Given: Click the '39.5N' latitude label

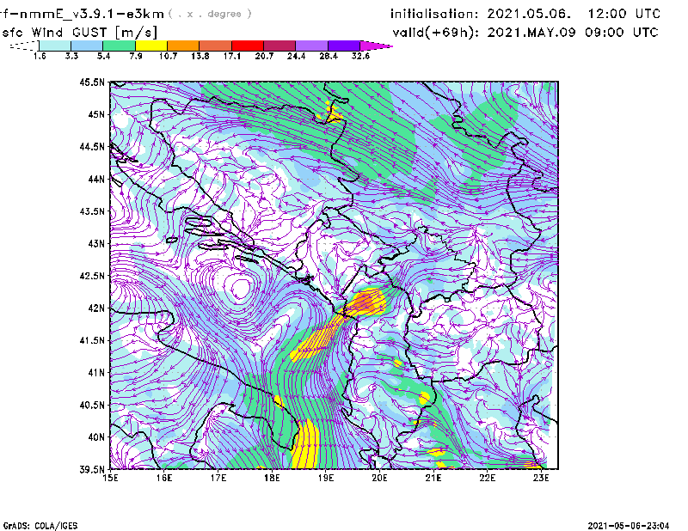Looking at the screenshot, I should (92, 470).
